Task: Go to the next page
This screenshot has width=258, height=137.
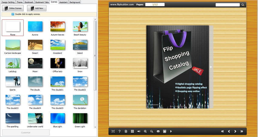Action: pos(235,131)
